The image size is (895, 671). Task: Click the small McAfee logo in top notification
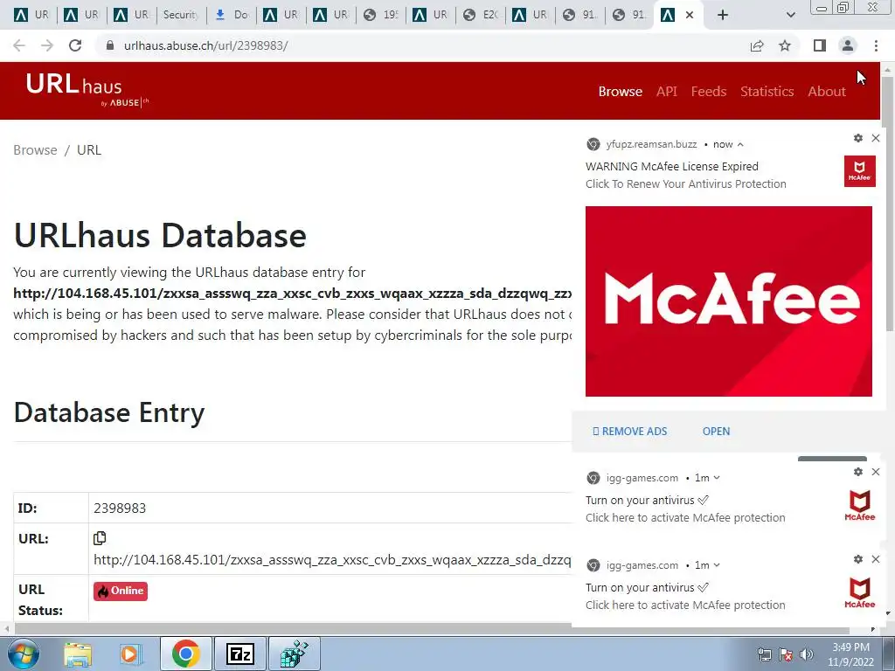(860, 170)
